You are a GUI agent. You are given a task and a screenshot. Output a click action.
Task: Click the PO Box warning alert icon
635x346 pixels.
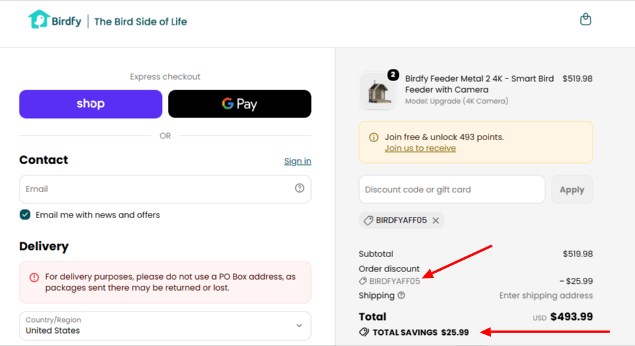[34, 277]
